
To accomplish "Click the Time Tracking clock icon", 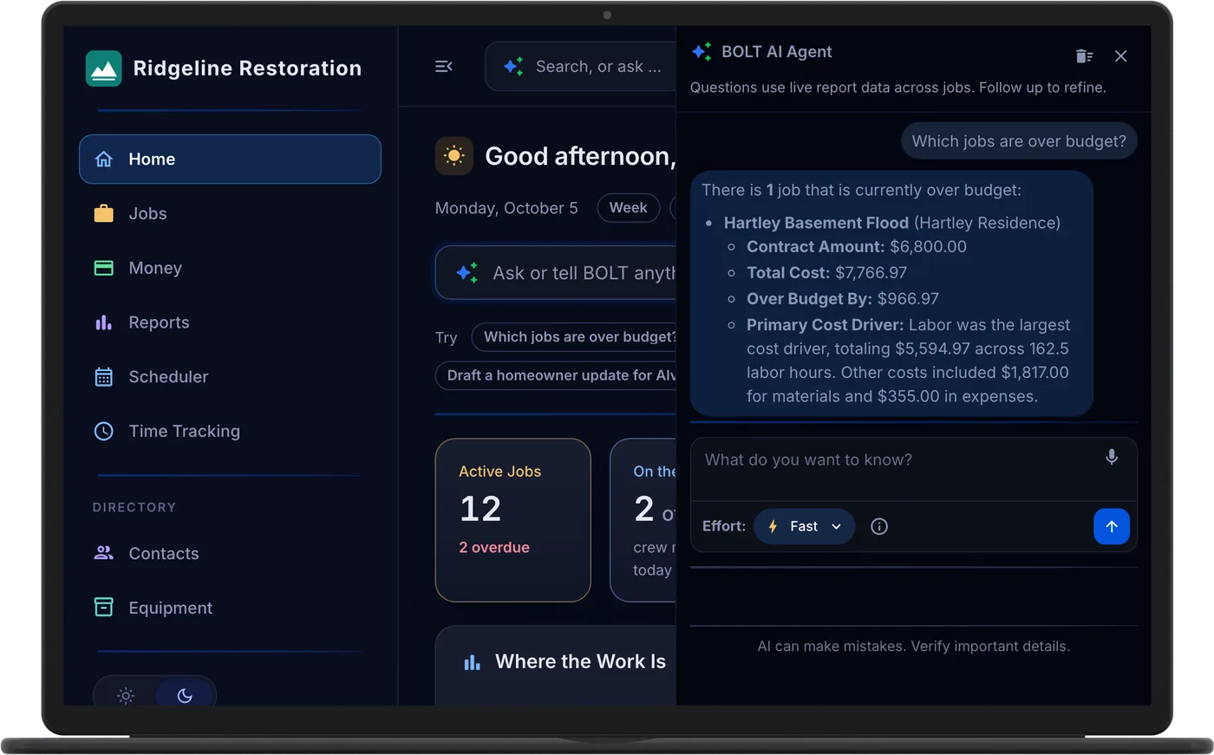I will point(104,431).
